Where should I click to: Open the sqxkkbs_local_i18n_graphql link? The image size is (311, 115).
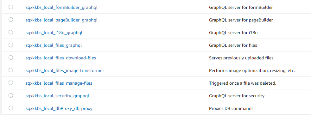click(x=54, y=33)
